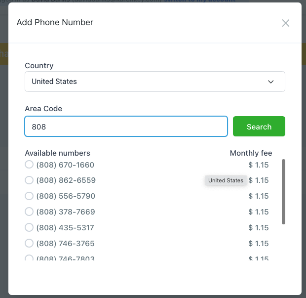Click the Monthly fee column header

point(251,153)
